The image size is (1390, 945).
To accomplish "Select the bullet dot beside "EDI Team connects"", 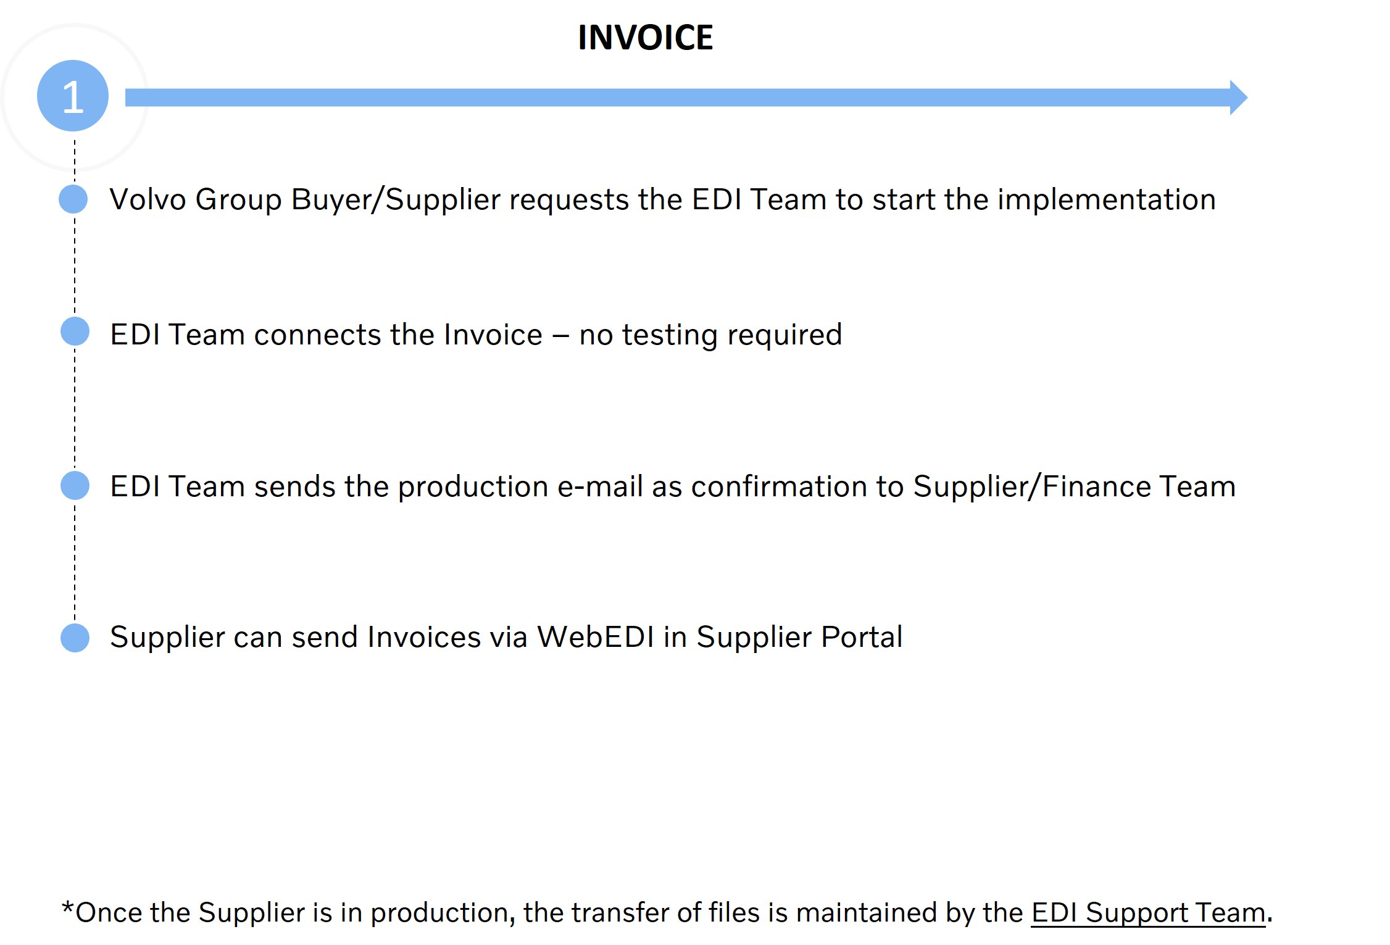I will 75,331.
